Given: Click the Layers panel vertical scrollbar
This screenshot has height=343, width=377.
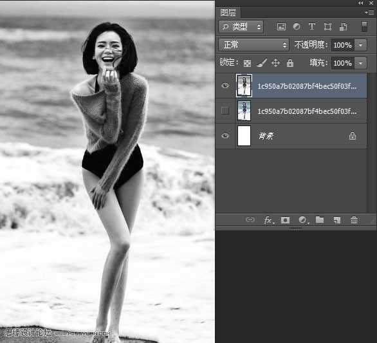Looking at the screenshot, I should pos(372,143).
